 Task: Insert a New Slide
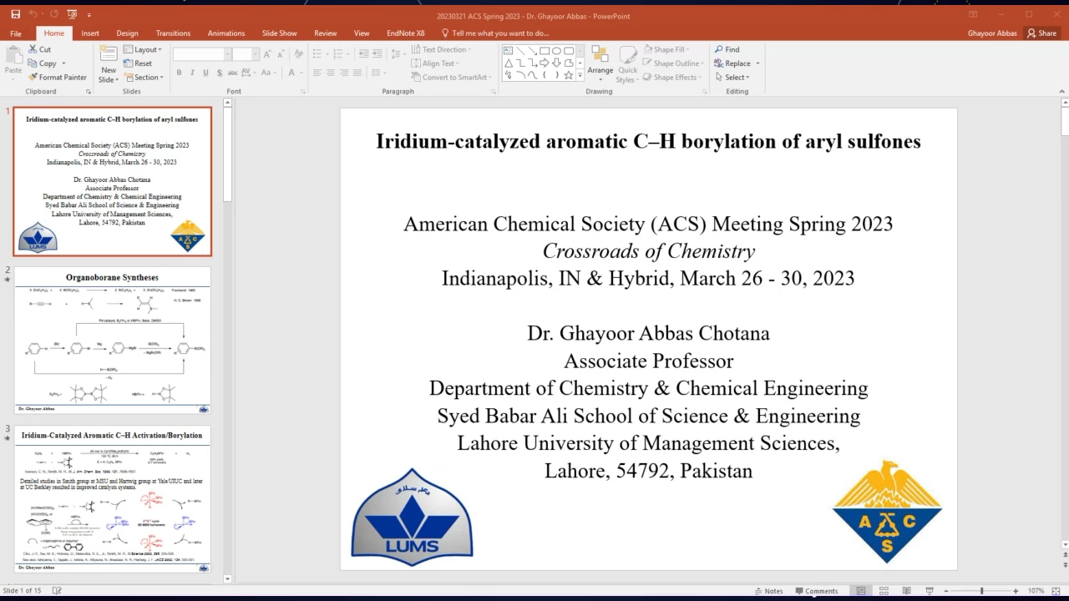[x=108, y=57]
